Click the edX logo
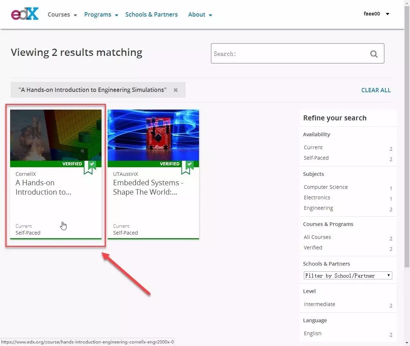Image resolution: width=410 pixels, height=346 pixels. (25, 14)
